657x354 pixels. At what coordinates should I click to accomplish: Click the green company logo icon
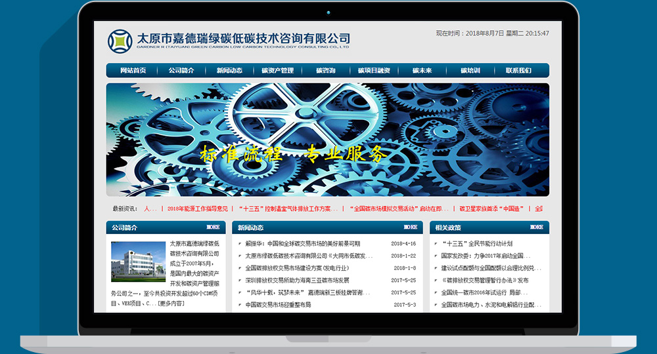tap(120, 41)
